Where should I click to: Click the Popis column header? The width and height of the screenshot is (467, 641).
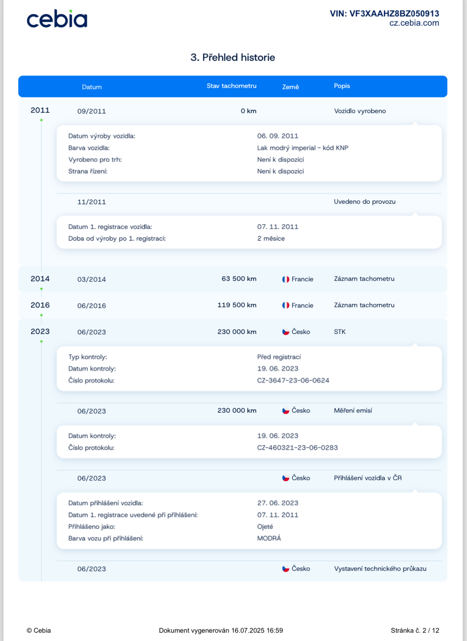click(342, 86)
